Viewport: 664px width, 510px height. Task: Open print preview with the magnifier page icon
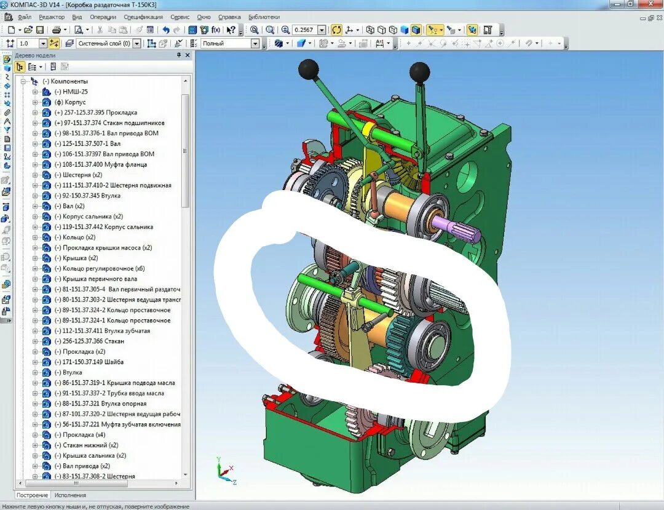(79, 30)
